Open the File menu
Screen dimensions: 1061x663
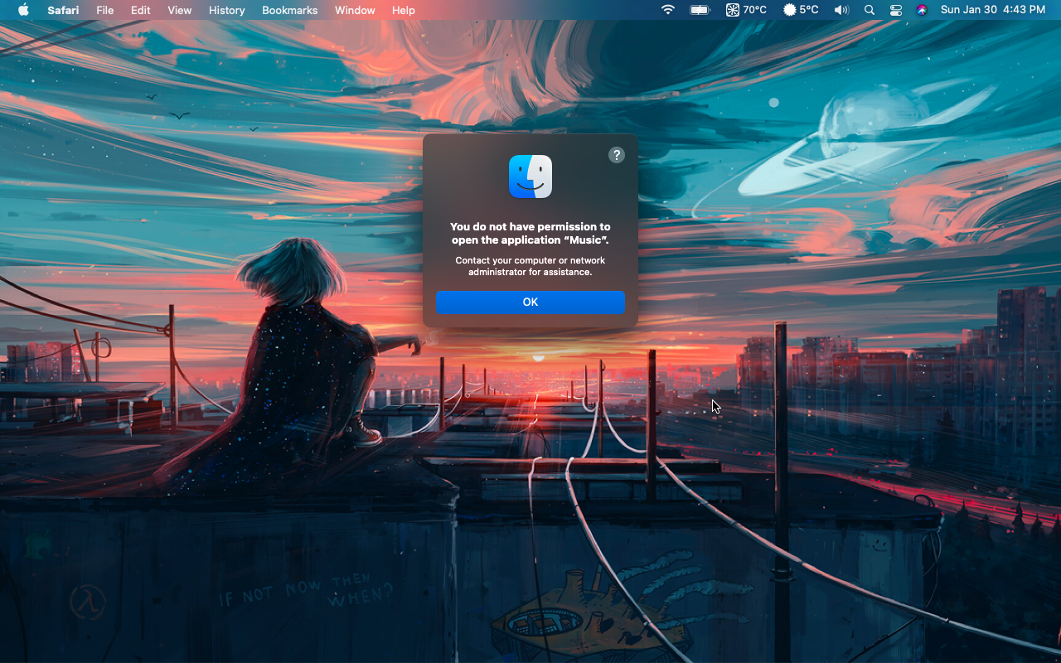coord(105,10)
